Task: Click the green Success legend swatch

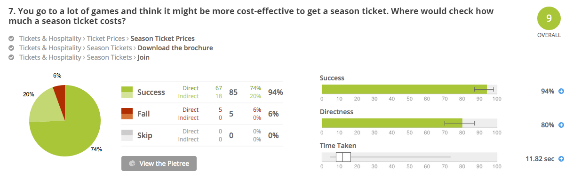Action: click(x=127, y=92)
